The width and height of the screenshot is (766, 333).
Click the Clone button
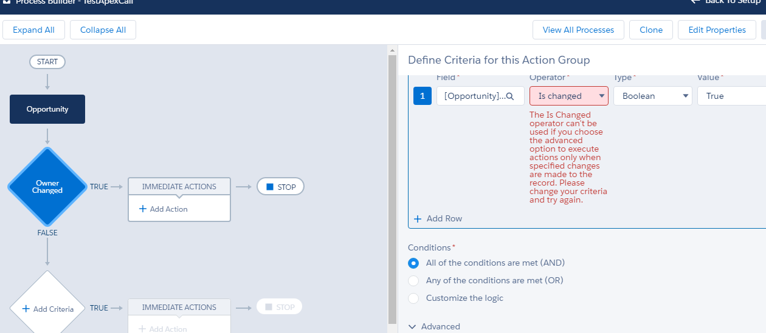[x=651, y=30]
